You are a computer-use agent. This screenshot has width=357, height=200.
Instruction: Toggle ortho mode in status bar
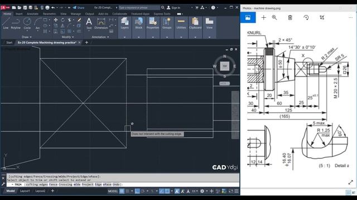[x=137, y=191]
